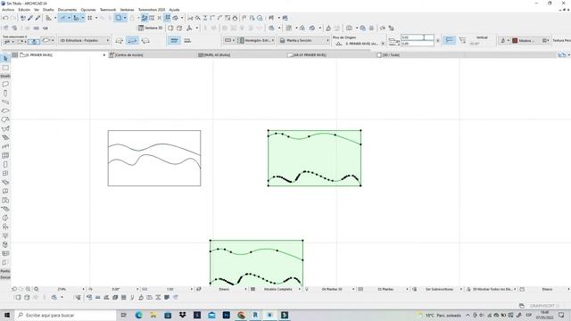Toggle the highlighted structure type button in info box

175,41
